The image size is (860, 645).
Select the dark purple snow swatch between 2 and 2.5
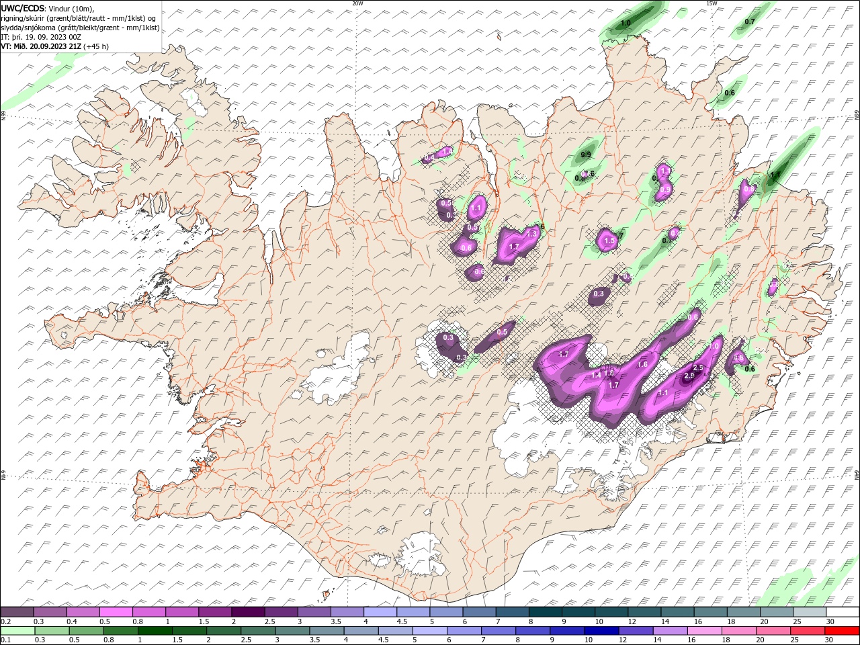pos(248,612)
